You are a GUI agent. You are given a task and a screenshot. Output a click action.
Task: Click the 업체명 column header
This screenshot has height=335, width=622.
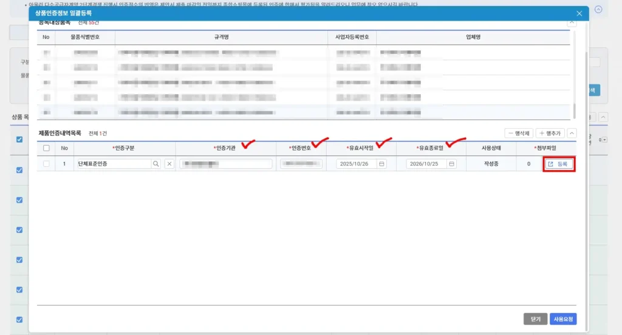coord(473,37)
